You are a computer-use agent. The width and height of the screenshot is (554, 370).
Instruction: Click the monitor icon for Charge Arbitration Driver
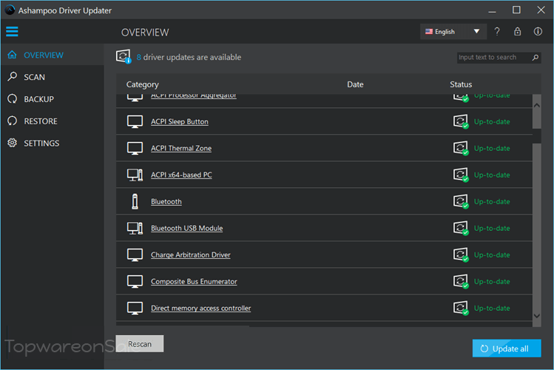pyautogui.click(x=135, y=255)
